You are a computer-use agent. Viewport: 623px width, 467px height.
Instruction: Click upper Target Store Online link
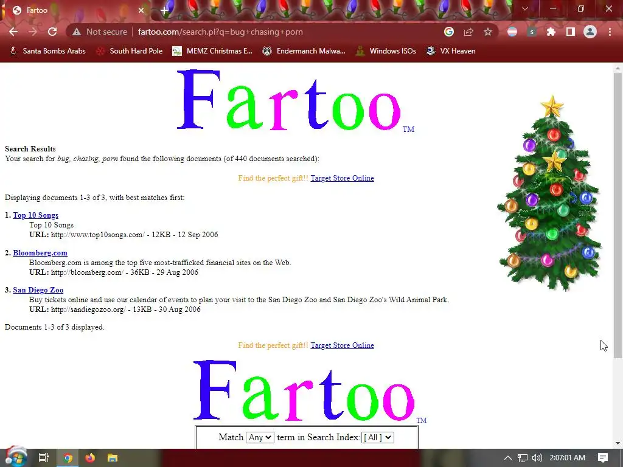tap(342, 178)
